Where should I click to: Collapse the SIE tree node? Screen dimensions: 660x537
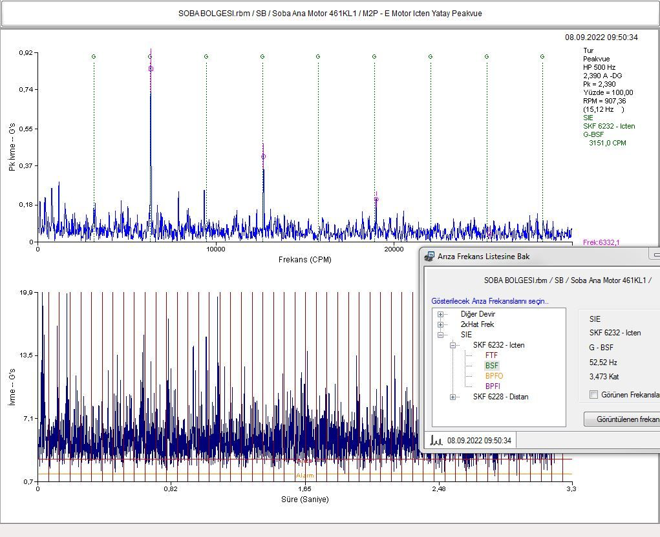click(440, 335)
